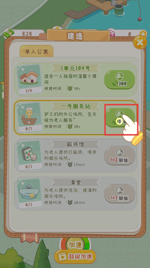
Task: Tap the house card thumbnail 3/6
Action: tap(29, 79)
